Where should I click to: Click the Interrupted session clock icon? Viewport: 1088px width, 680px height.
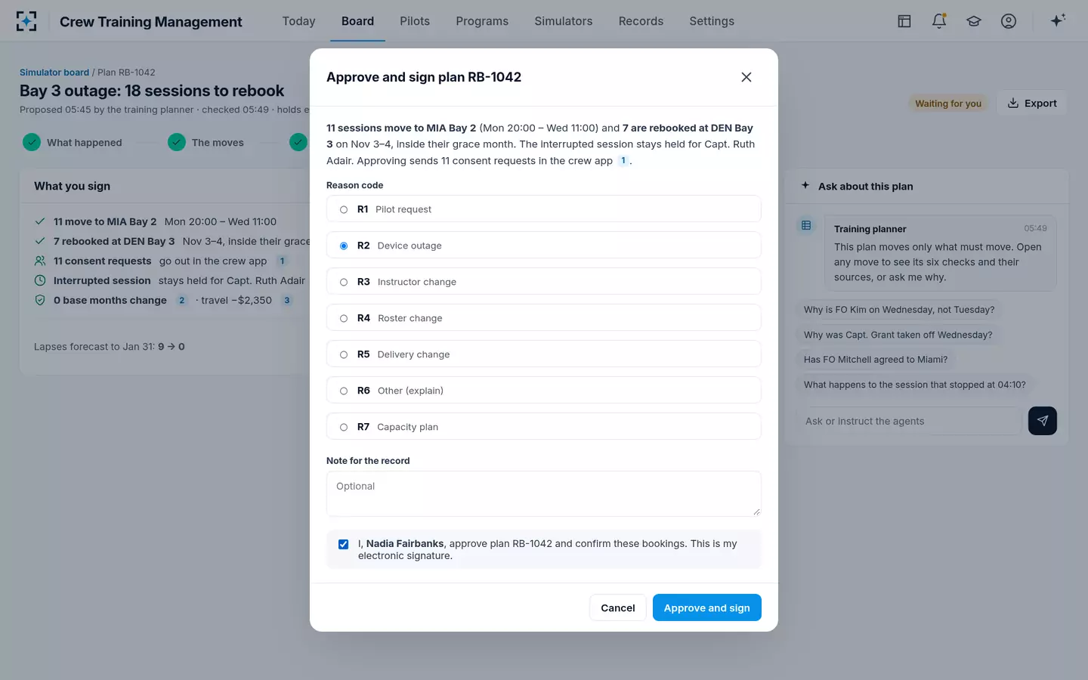[x=40, y=280]
